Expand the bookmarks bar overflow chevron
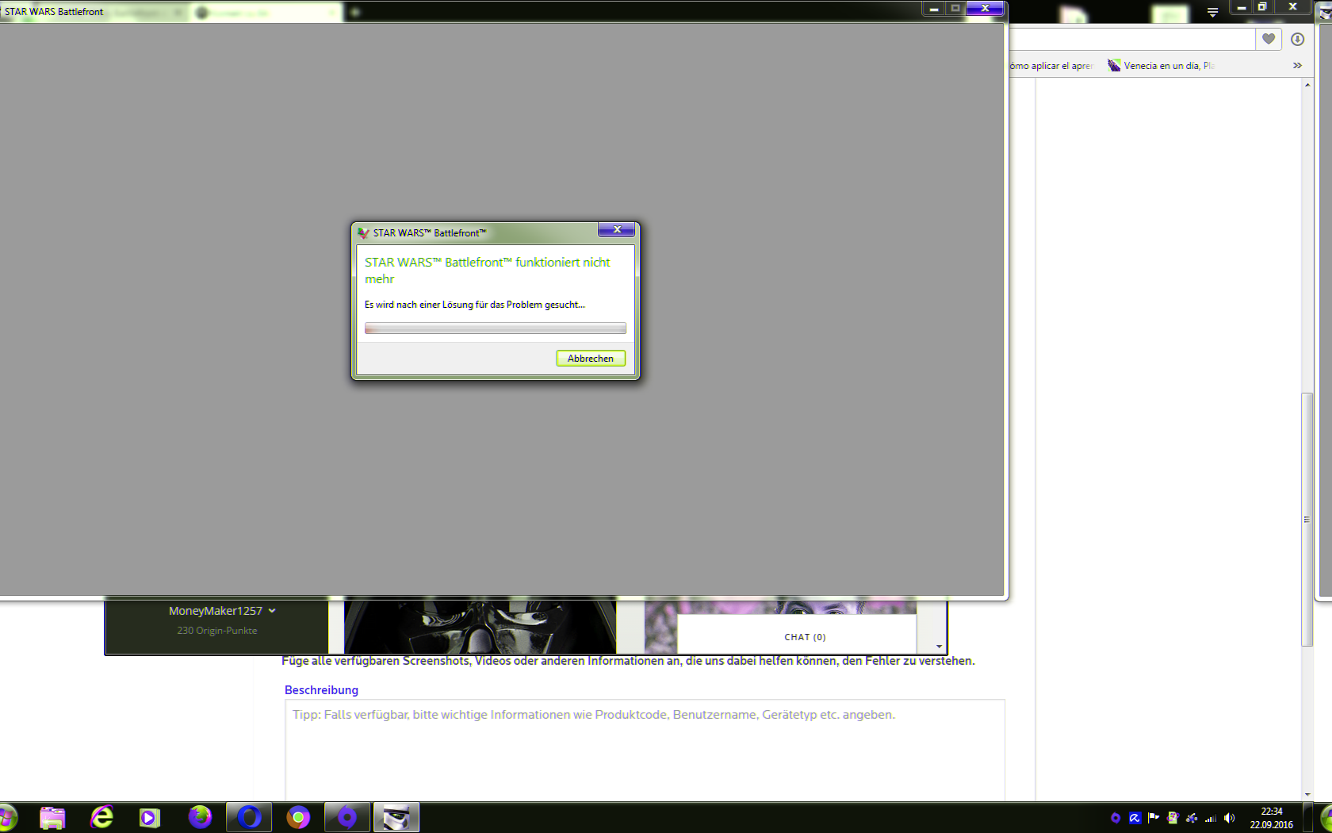 [1297, 66]
